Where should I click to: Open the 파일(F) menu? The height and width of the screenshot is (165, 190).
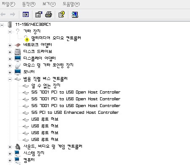(8, 4)
